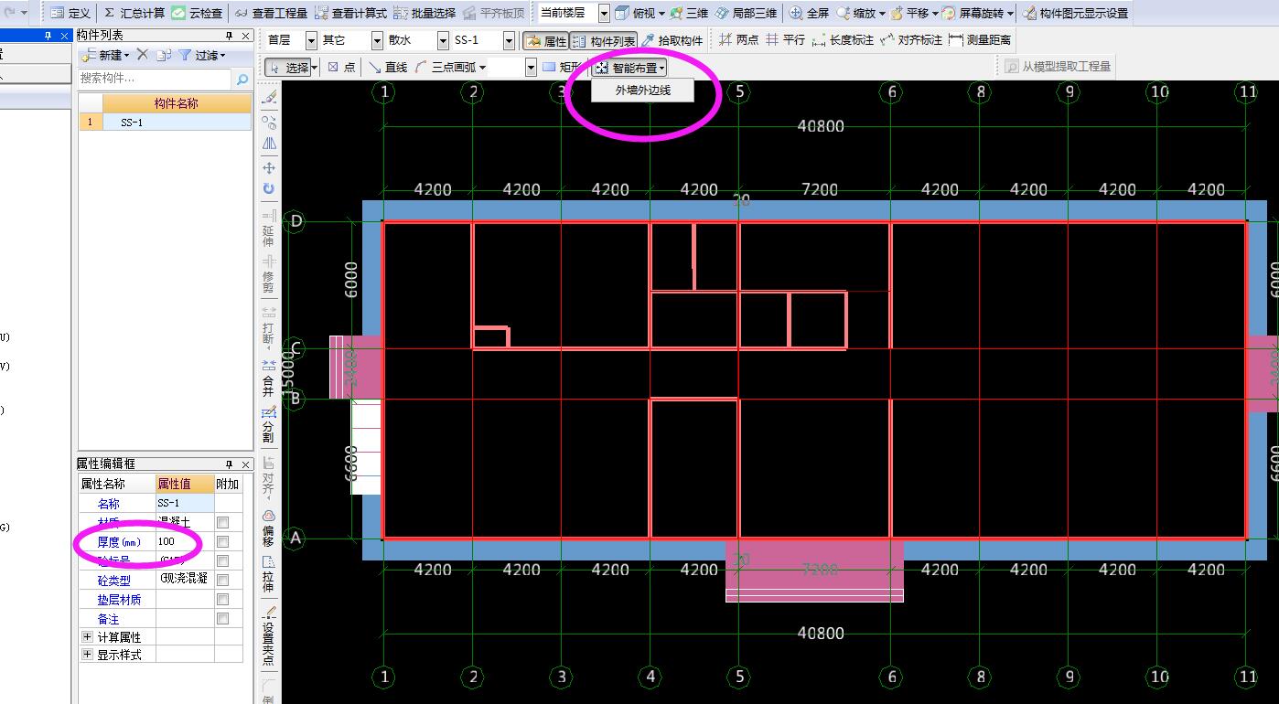Click the mirror icon in vertical toolbar
The height and width of the screenshot is (704, 1279).
pyautogui.click(x=269, y=144)
